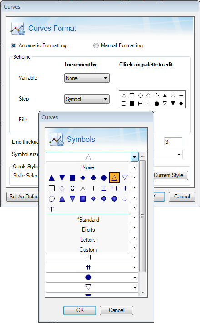Choose the solid filled circle symbol in grid

[104, 177]
